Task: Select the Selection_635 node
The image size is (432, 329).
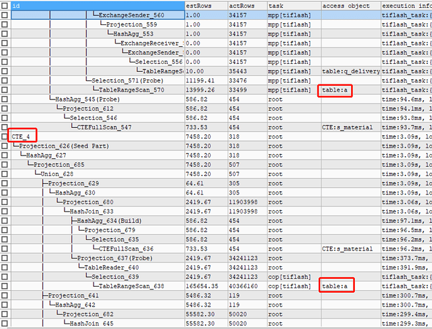Action: click(115, 239)
